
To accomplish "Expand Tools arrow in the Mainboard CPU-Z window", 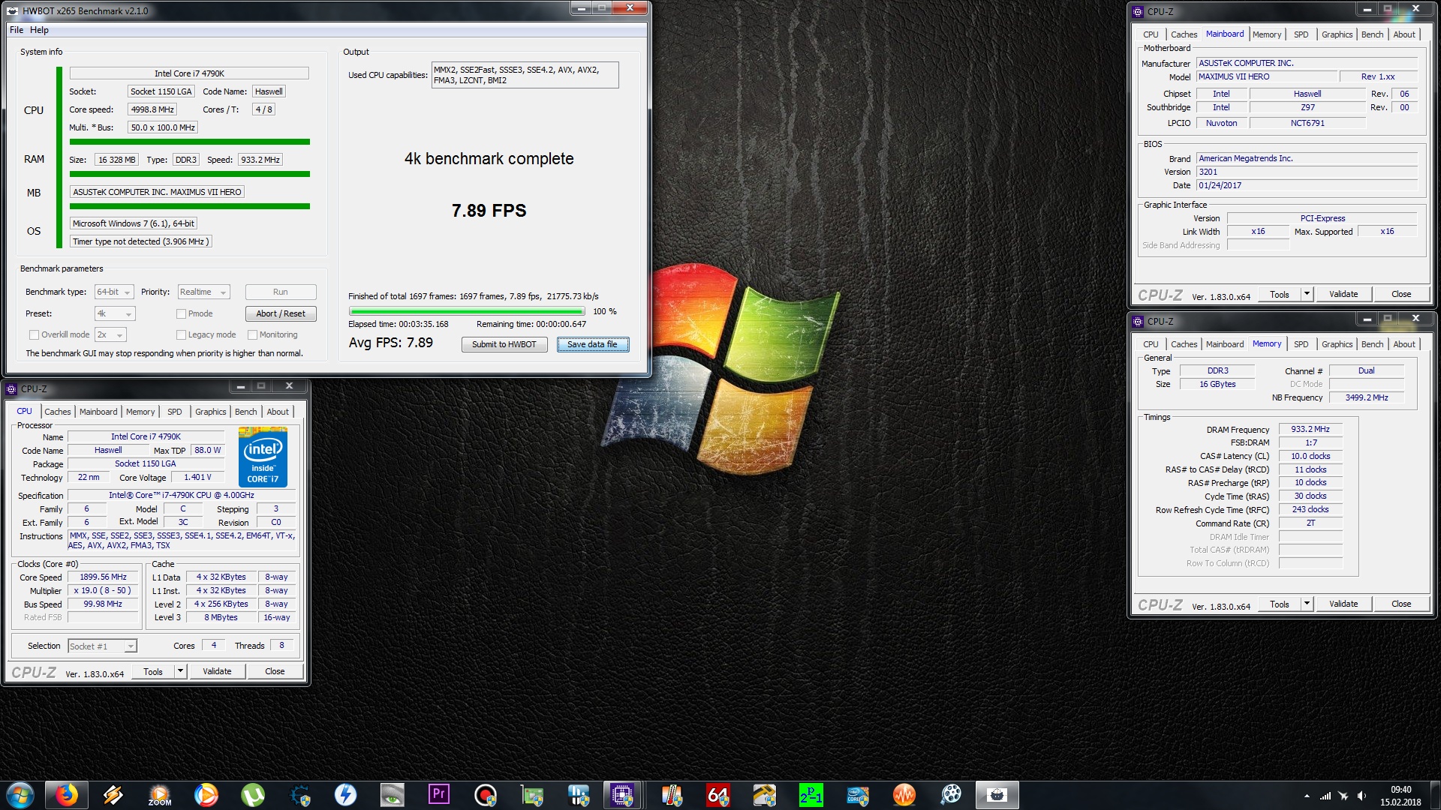I will [x=1307, y=294].
